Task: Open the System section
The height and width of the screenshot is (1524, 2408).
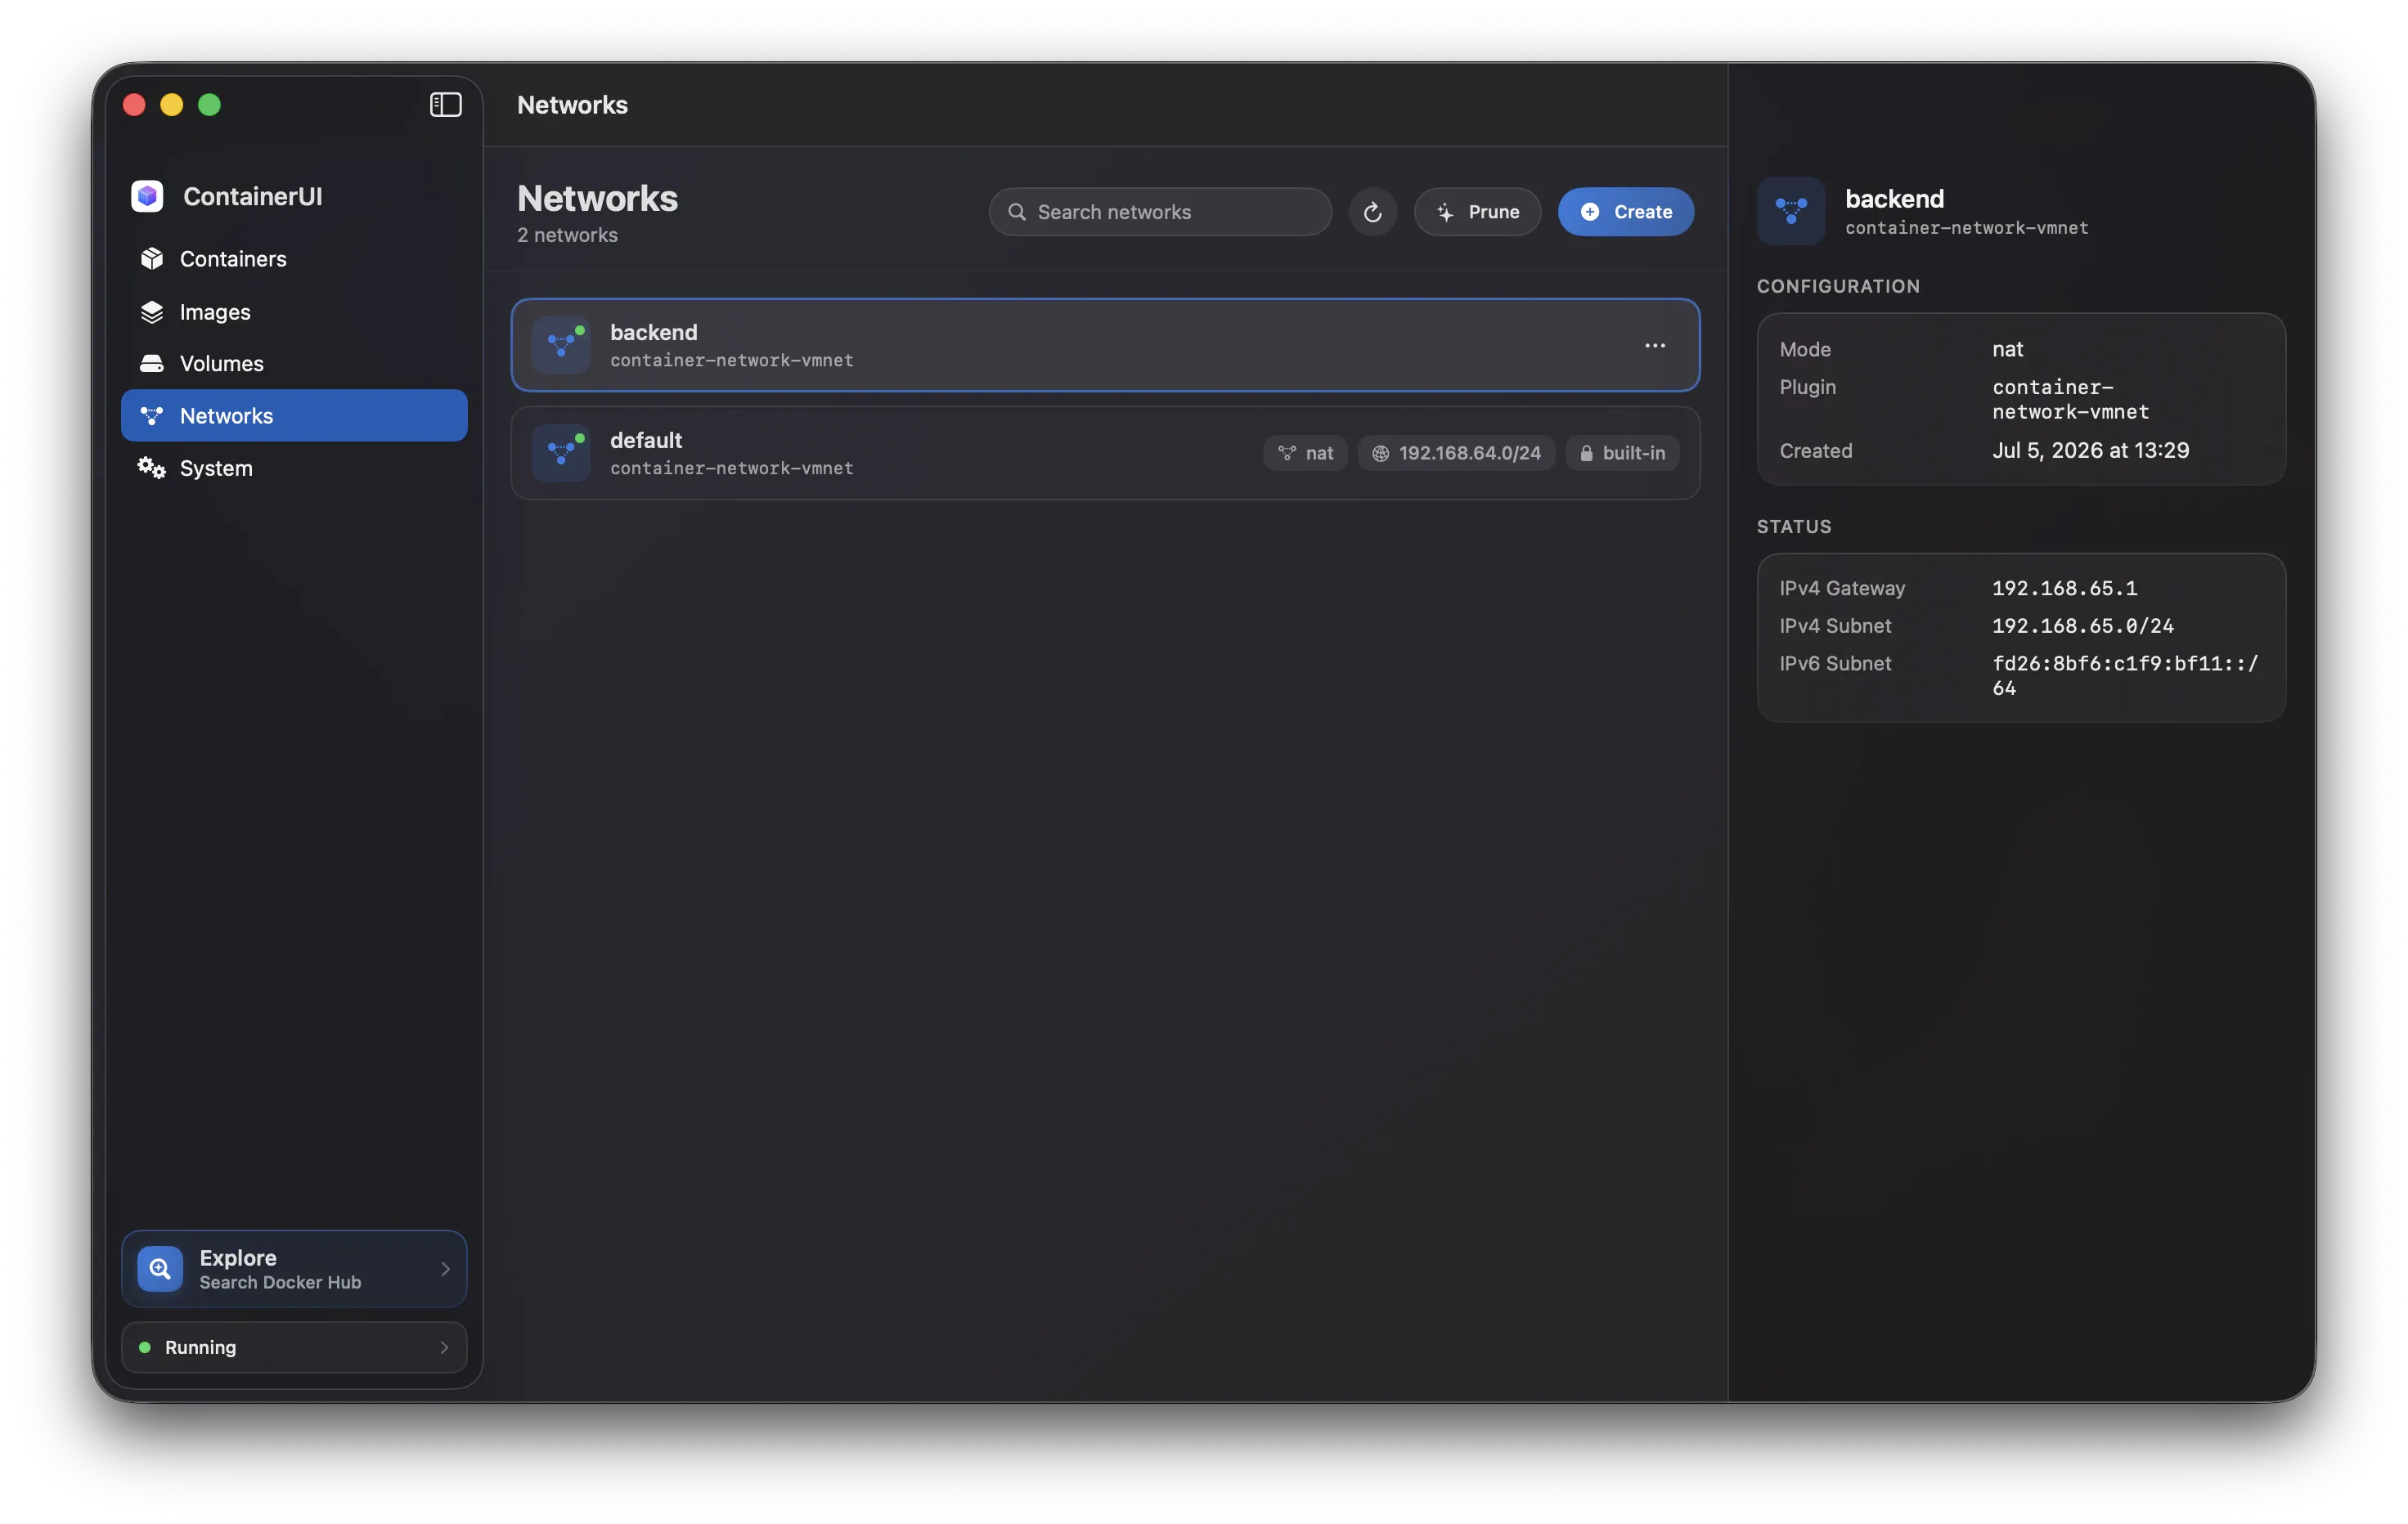Action: (294, 468)
